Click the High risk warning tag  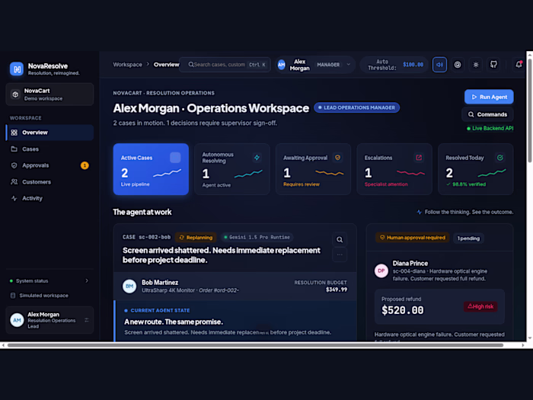pos(480,306)
